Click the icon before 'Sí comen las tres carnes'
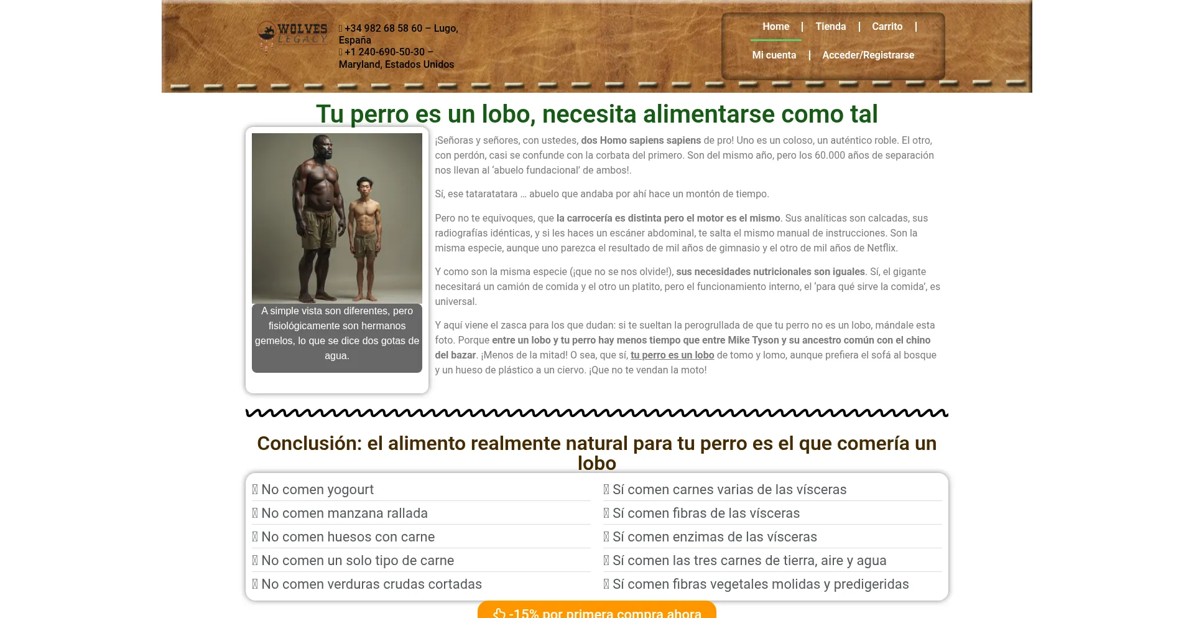 (x=606, y=561)
